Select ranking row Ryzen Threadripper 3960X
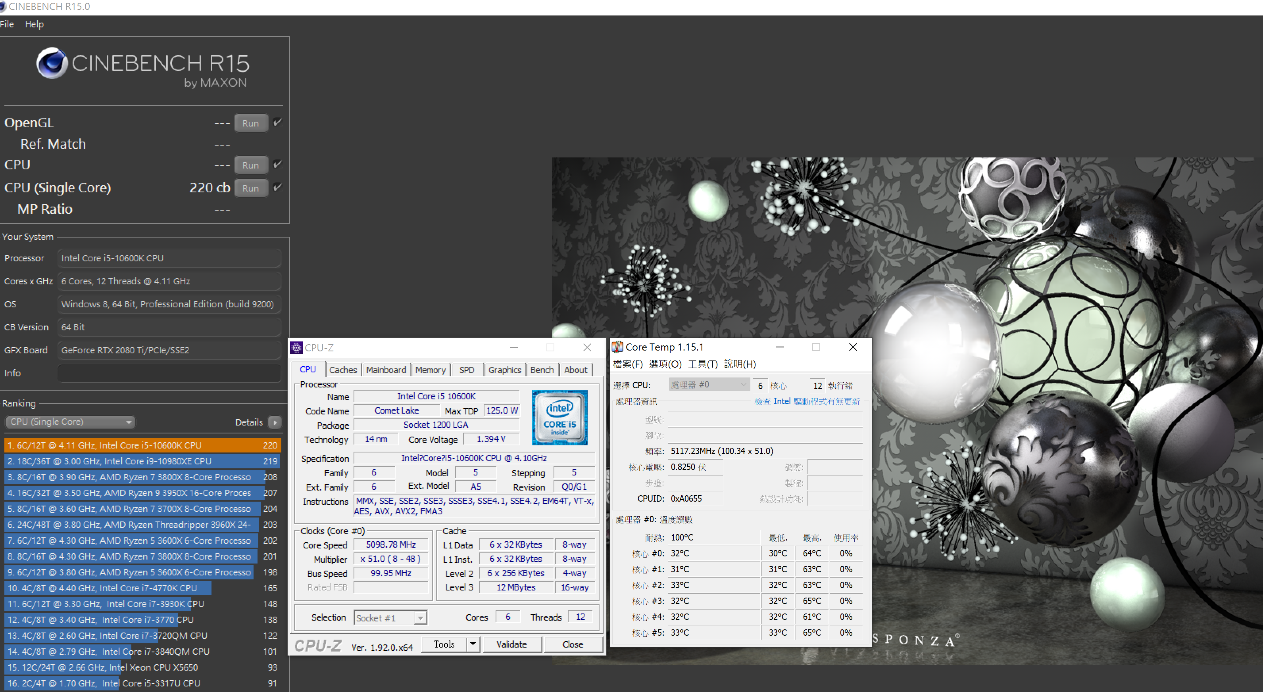Screen dimensions: 1263x692 coord(143,524)
